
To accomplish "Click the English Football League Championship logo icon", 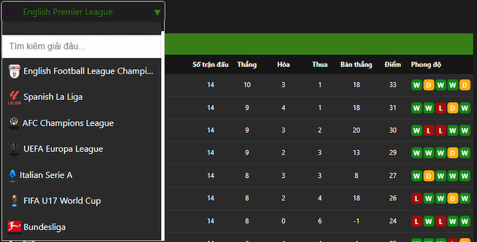I will click(14, 72).
